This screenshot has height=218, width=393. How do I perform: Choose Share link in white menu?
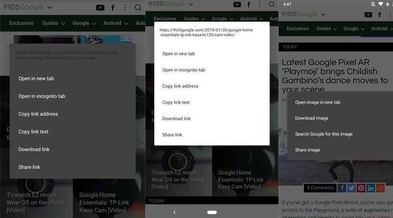coord(172,135)
